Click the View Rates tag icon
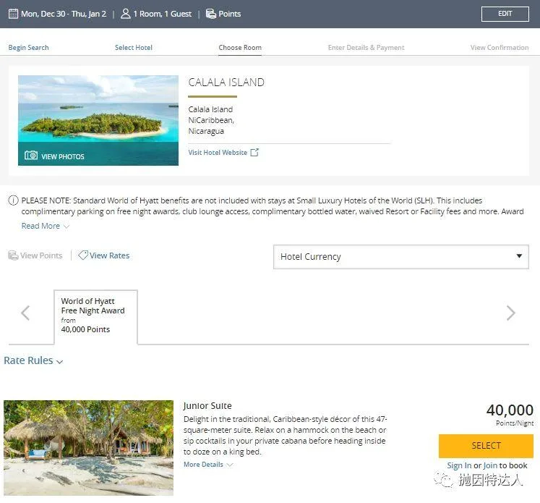The height and width of the screenshot is (503, 540). pos(83,255)
